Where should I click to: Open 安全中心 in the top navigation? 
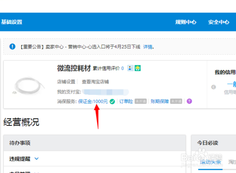(x=219, y=22)
